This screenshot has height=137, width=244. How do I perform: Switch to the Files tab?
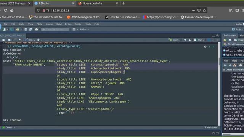[x=226, y=61]
